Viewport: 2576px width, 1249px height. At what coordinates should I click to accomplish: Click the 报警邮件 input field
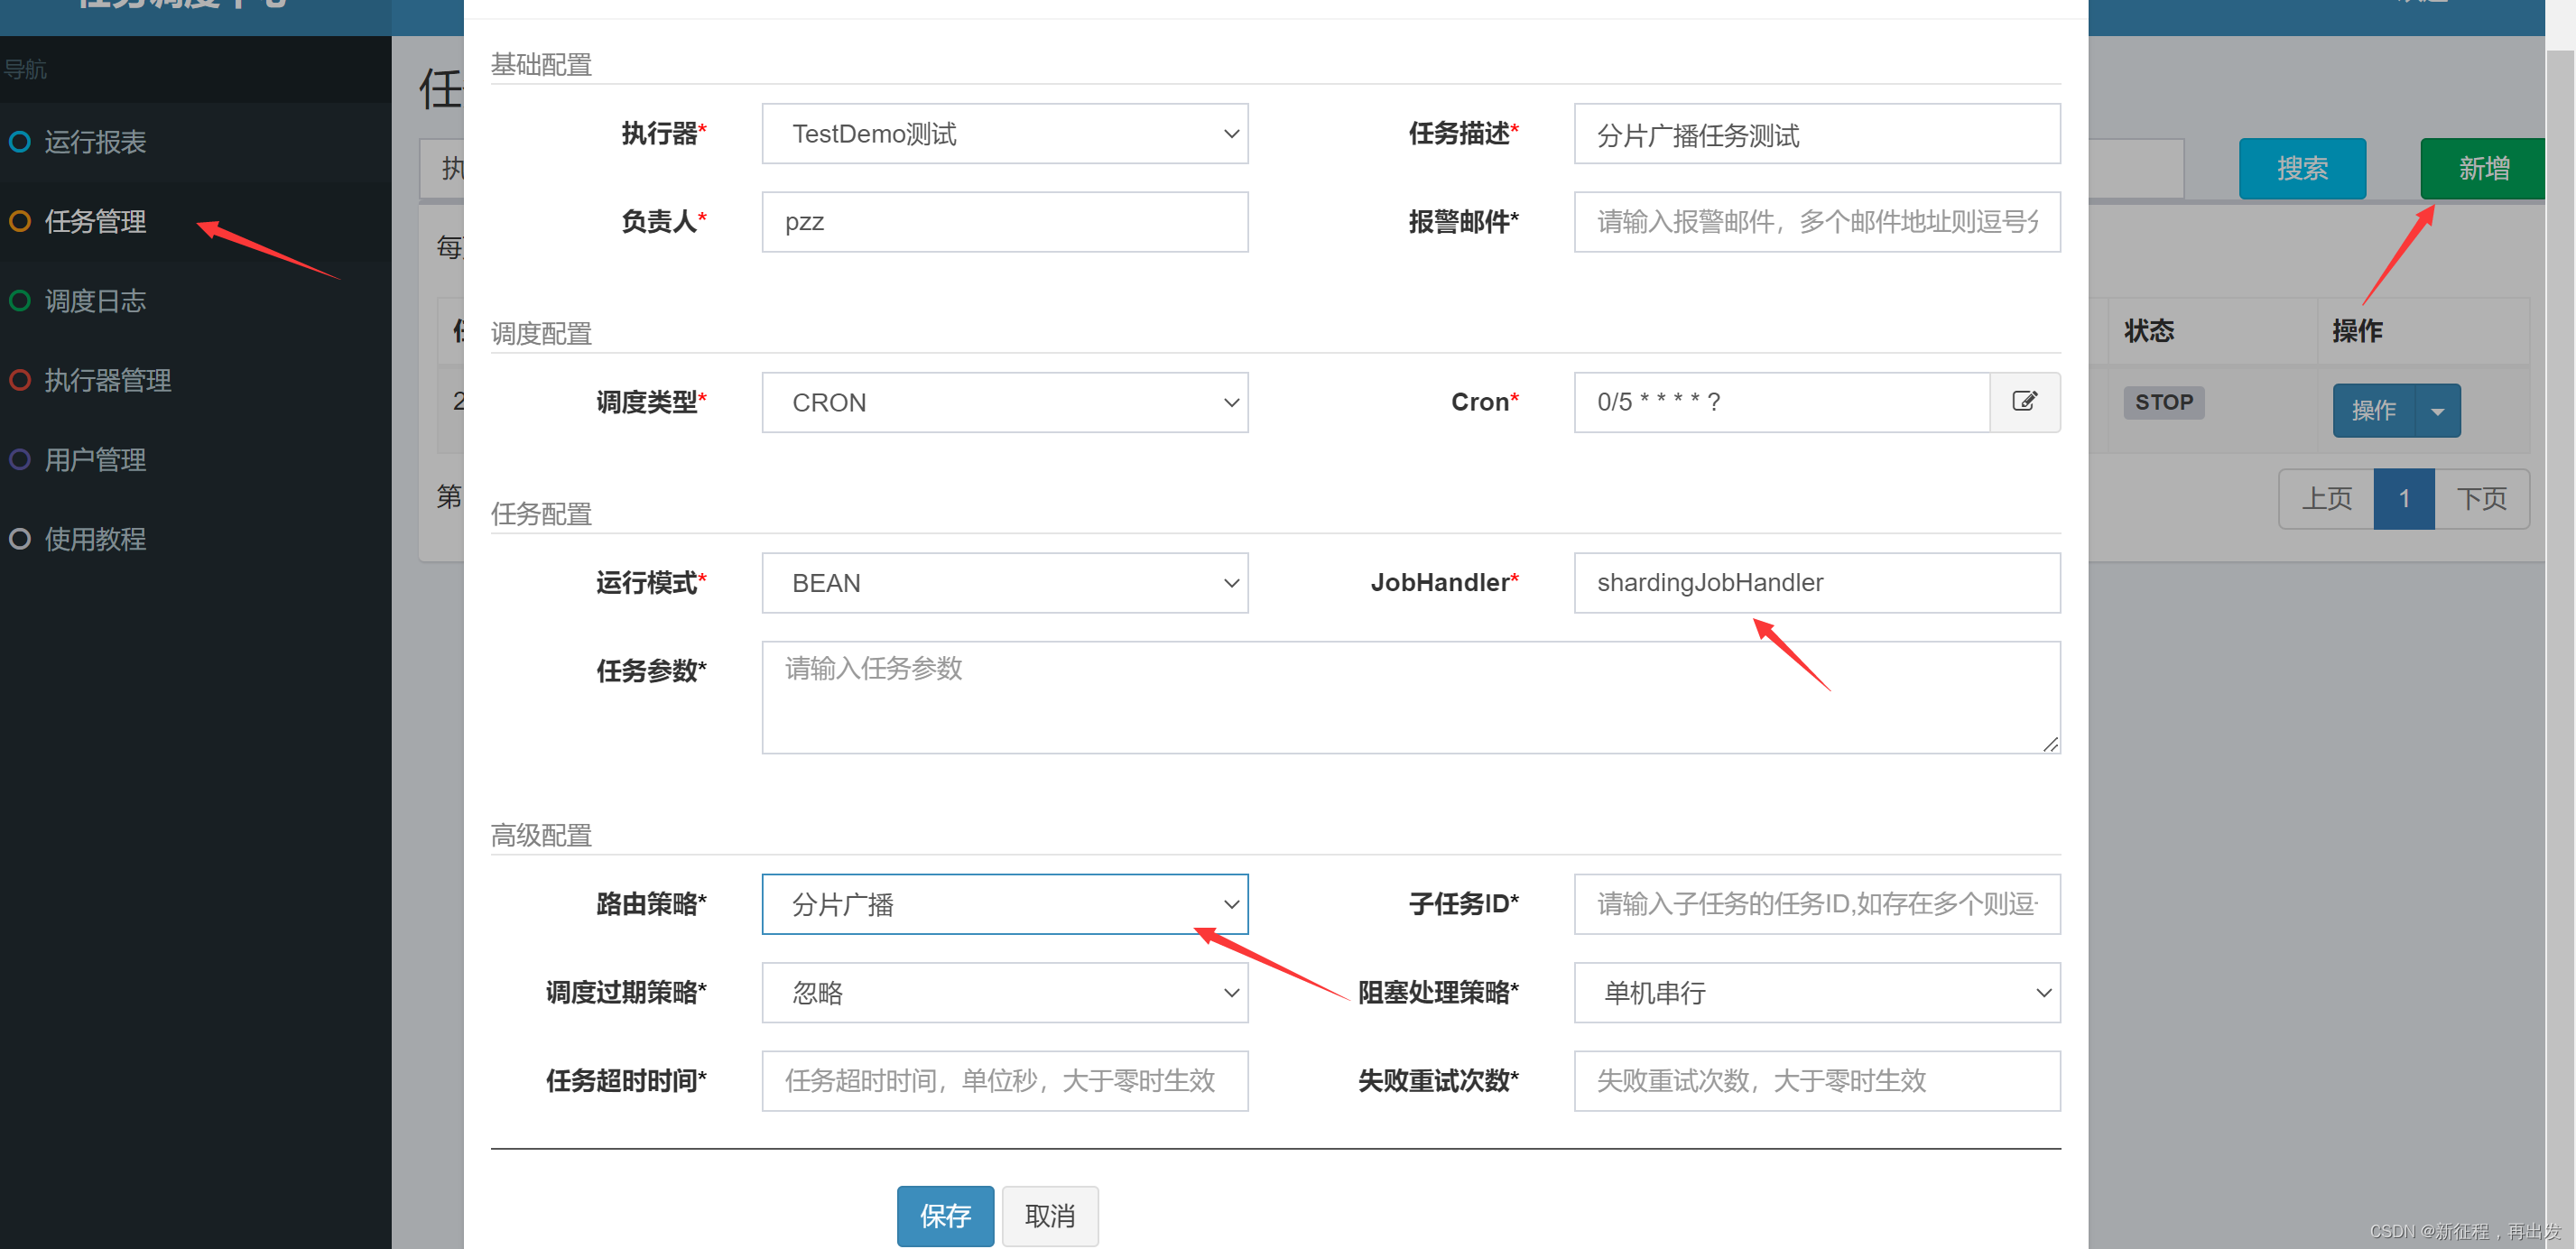pyautogui.click(x=1817, y=222)
